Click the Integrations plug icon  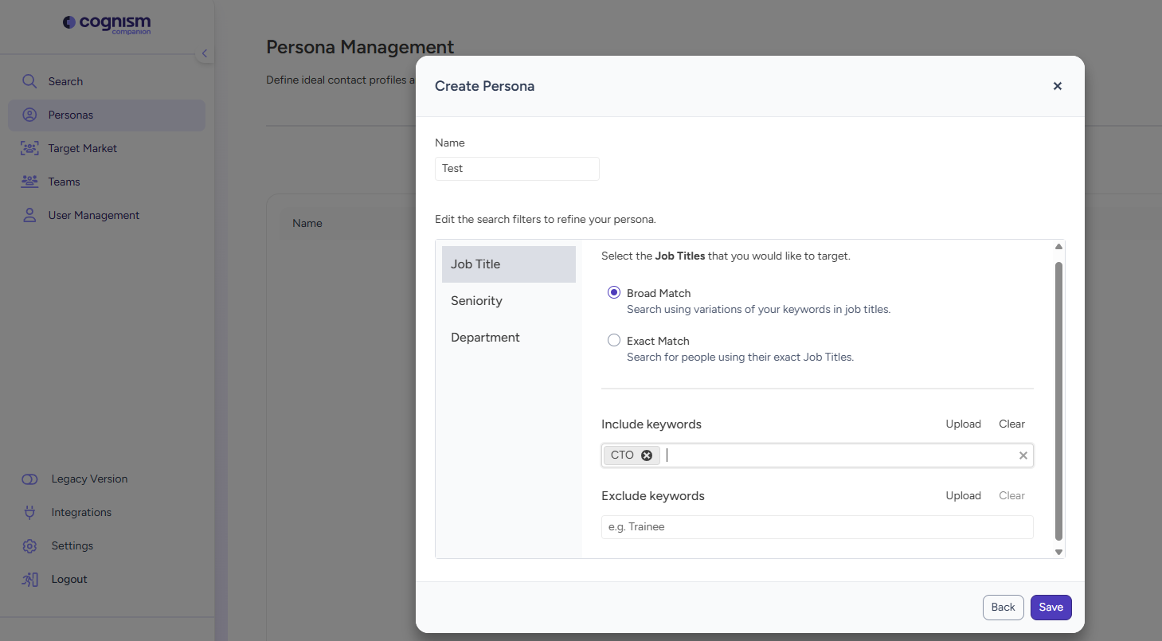[x=29, y=513]
